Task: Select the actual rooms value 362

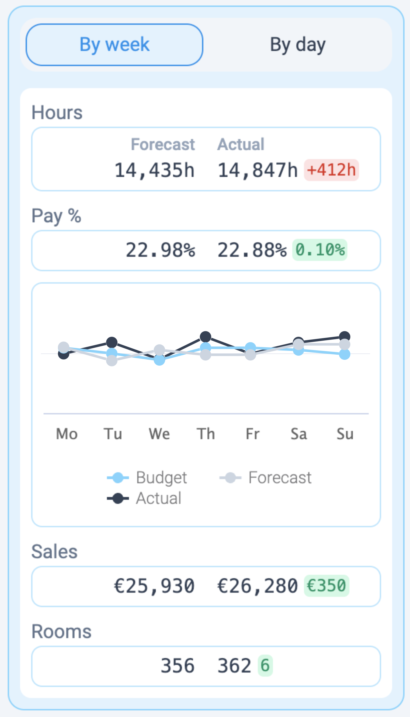Action: (234, 666)
